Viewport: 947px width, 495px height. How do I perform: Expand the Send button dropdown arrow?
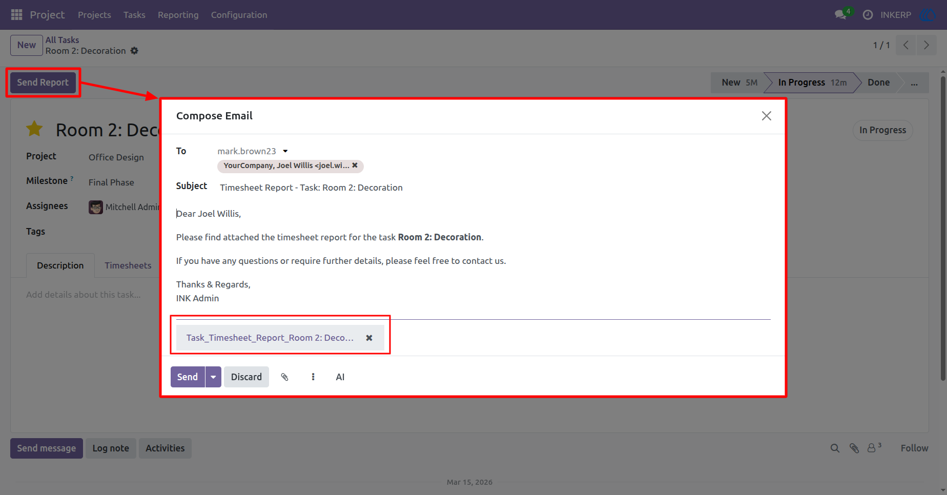point(213,377)
